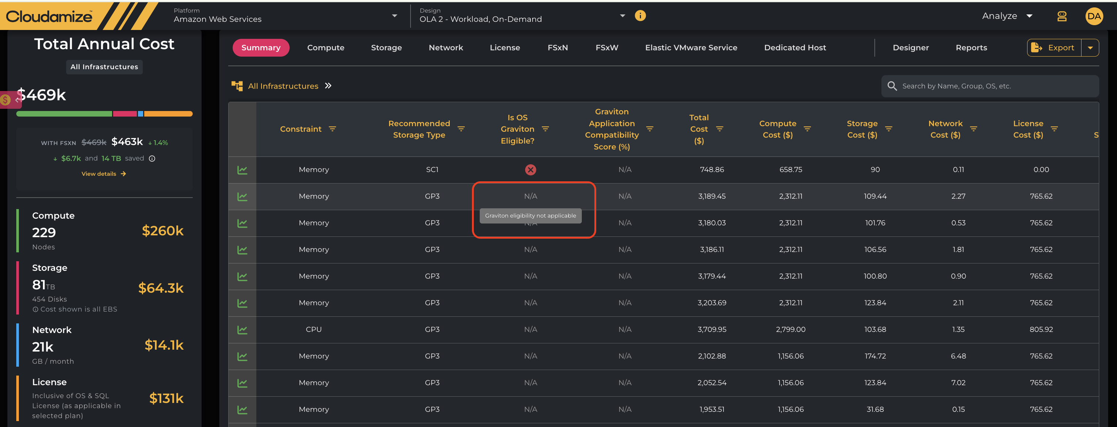Open chart icon for total cost 3,709.95 row
The width and height of the screenshot is (1117, 427).
[242, 330]
